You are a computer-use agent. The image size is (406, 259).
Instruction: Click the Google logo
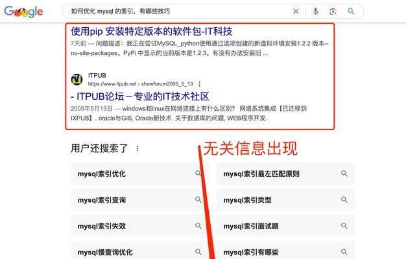point(23,12)
